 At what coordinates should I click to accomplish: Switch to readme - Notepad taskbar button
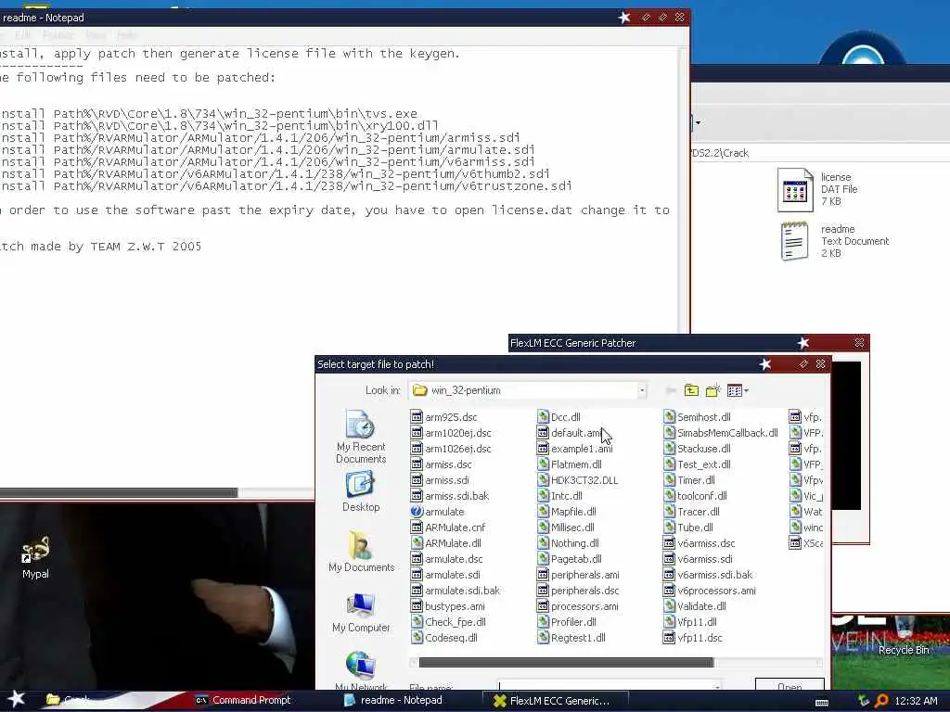coord(393,700)
